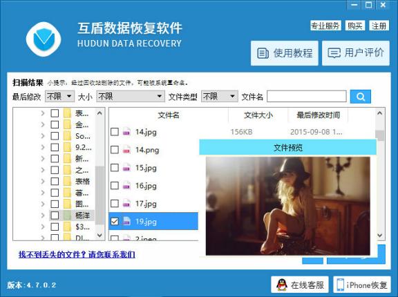Check the 16.jpg file checkbox
The image size is (398, 297).
(x=115, y=186)
